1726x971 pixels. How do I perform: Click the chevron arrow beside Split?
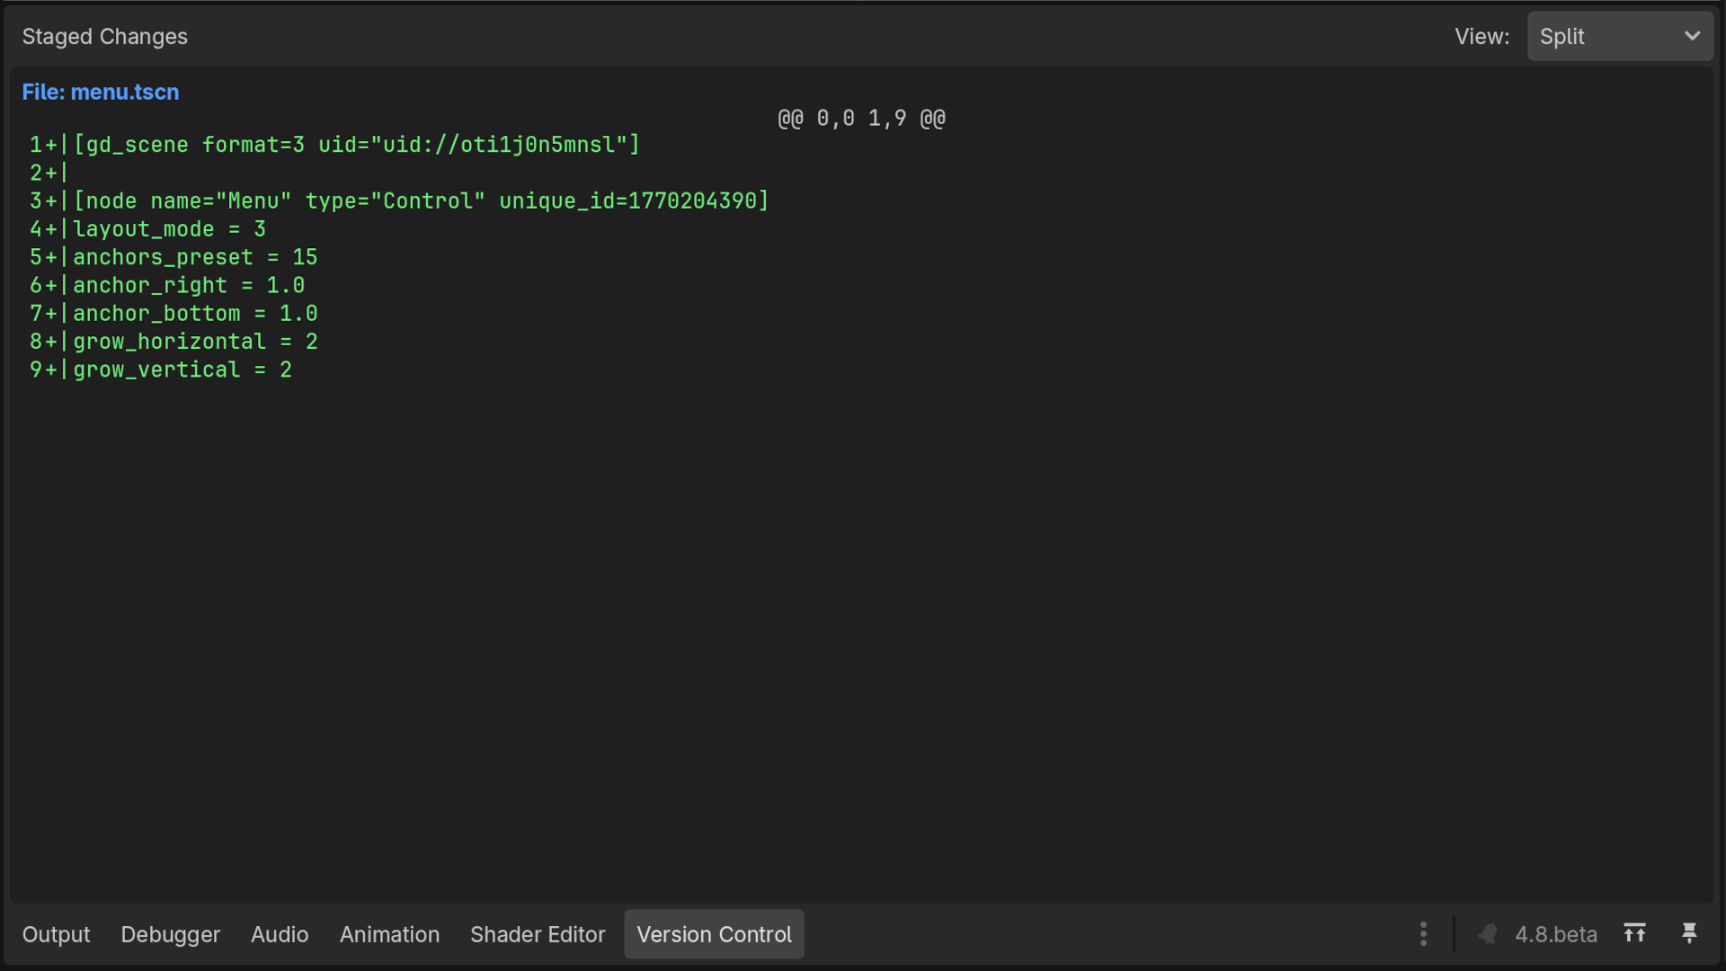pyautogui.click(x=1692, y=37)
